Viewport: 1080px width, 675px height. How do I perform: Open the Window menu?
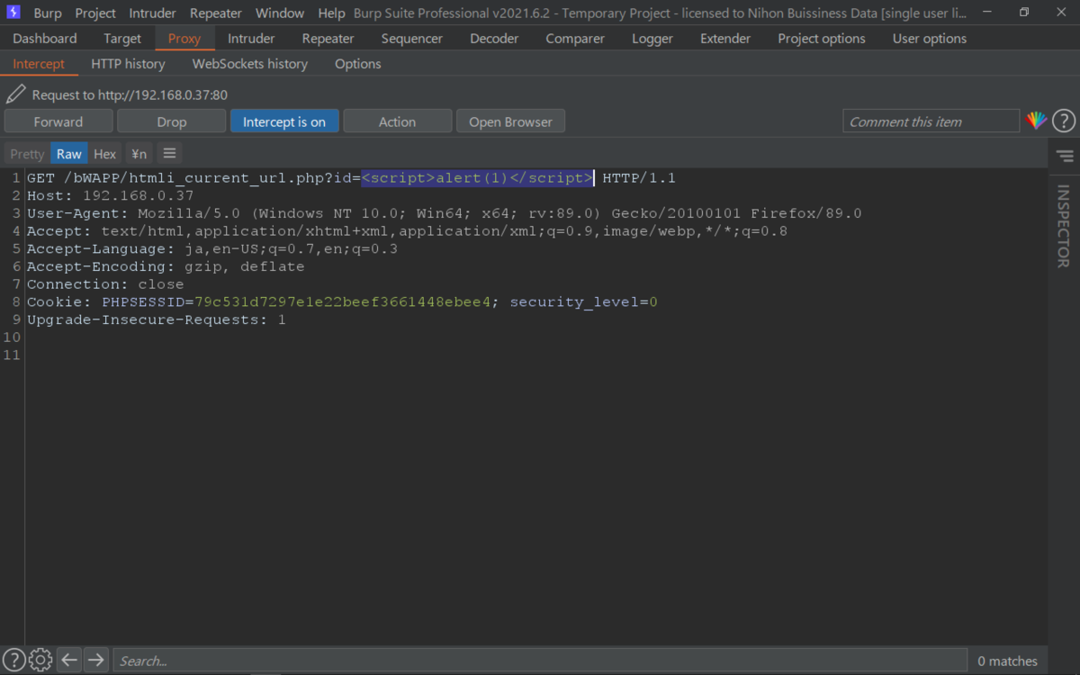point(280,13)
